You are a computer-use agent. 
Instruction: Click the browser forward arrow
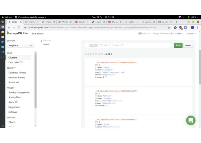[14, 27]
